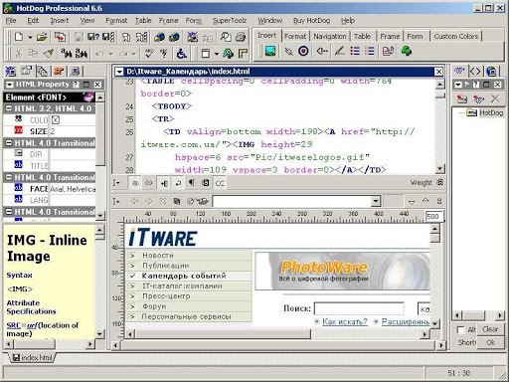Screen dimensions: 509x382
Task: Toggle the Alt checkbox in right panel
Action: pyautogui.click(x=460, y=329)
